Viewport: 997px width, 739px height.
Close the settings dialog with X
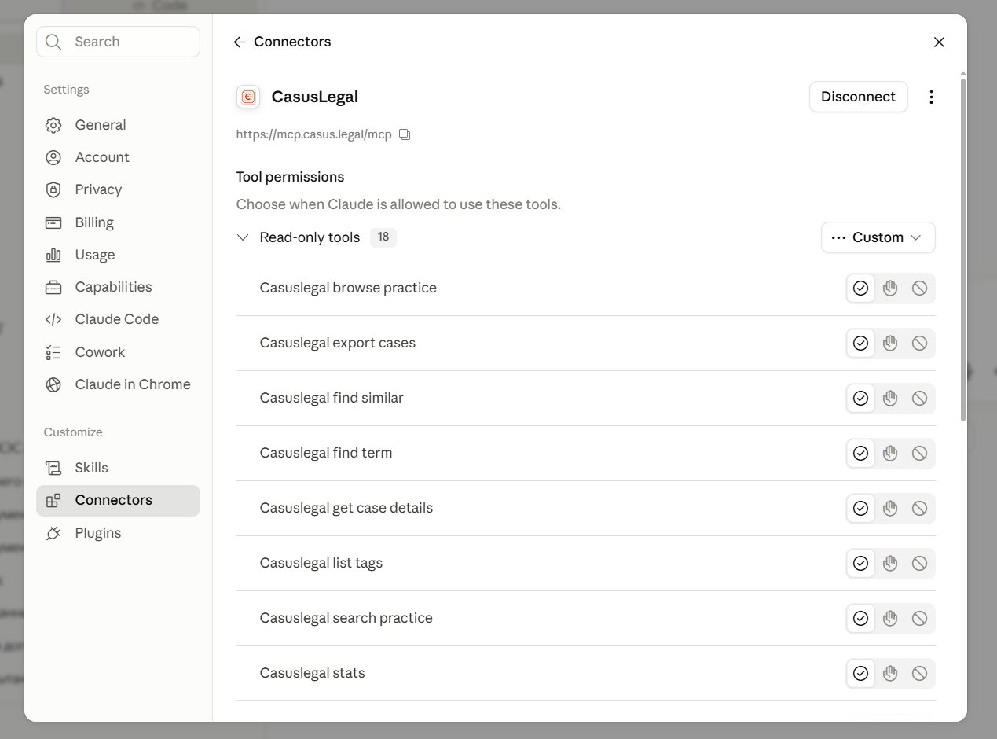click(x=939, y=42)
